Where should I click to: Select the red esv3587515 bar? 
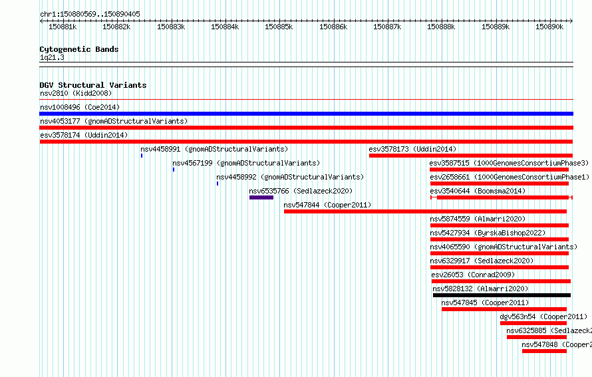click(500, 170)
